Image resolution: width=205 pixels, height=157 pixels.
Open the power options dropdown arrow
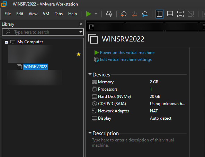[96, 14]
